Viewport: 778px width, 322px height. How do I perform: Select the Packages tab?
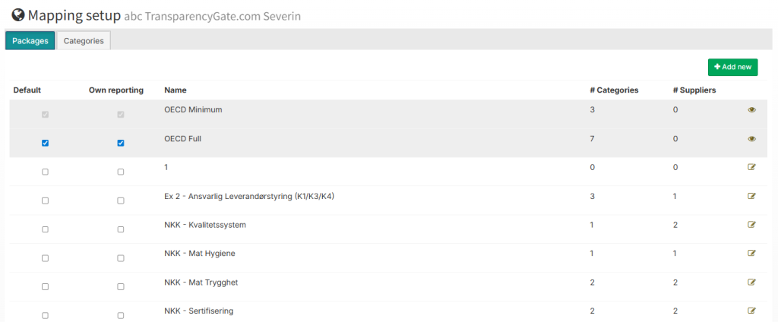click(30, 41)
